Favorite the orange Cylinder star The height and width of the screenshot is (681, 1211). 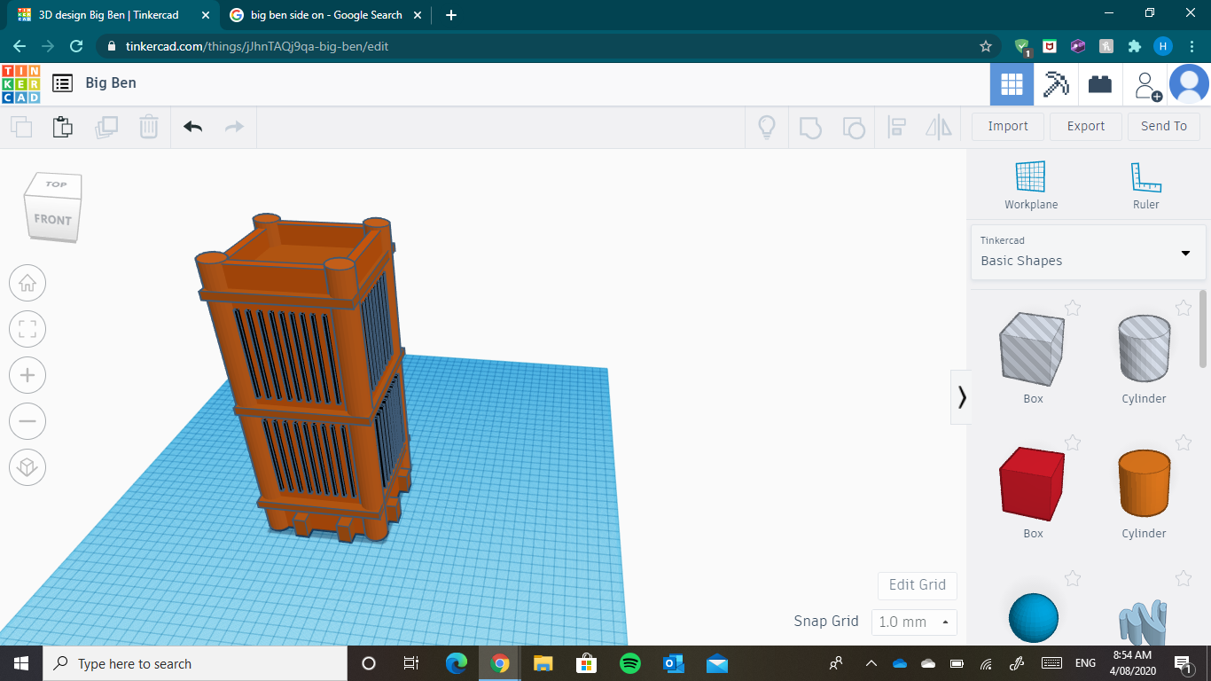[x=1184, y=442]
